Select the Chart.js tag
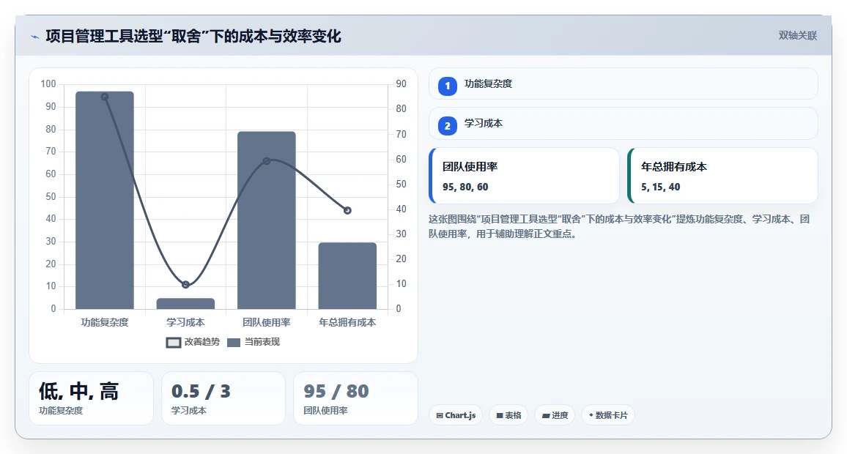The image size is (847, 454). [456, 415]
